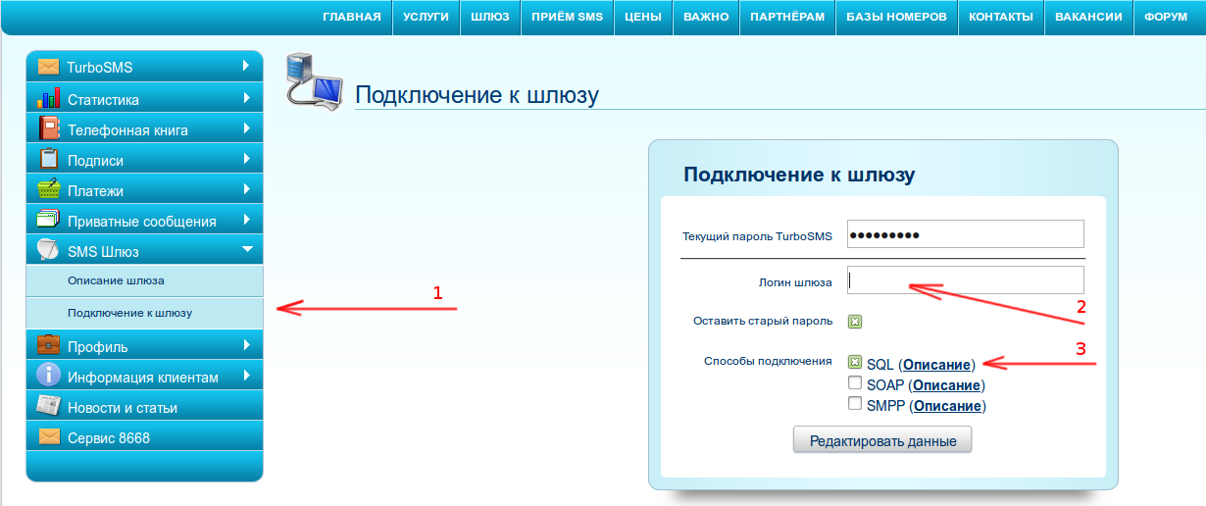The width and height of the screenshot is (1206, 506).
Task: Enable the SMPP connection method checkbox
Action: pyautogui.click(x=855, y=404)
